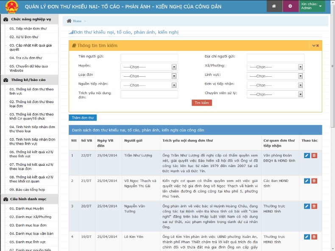Screen dimensions: 335x251
Task: Click edit icon for record 22/DT
Action: (x=307, y=156)
